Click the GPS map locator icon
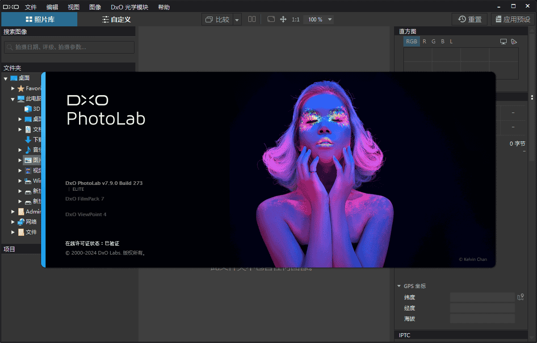Viewport: 537px width, 343px height. (x=520, y=297)
